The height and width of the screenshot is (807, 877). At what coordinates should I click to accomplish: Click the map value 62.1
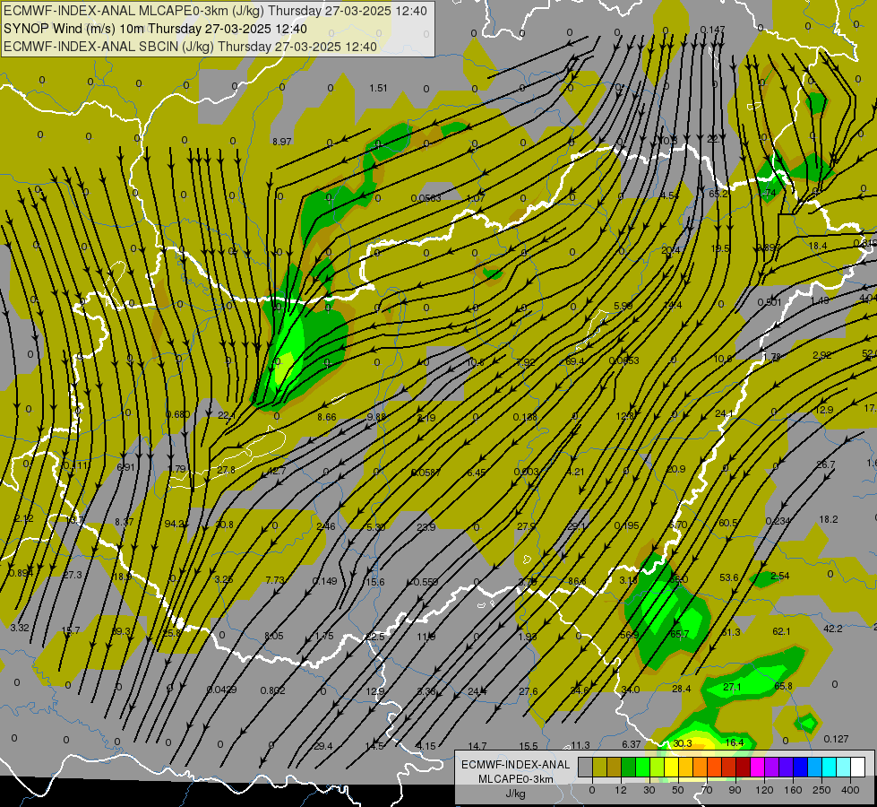click(781, 631)
